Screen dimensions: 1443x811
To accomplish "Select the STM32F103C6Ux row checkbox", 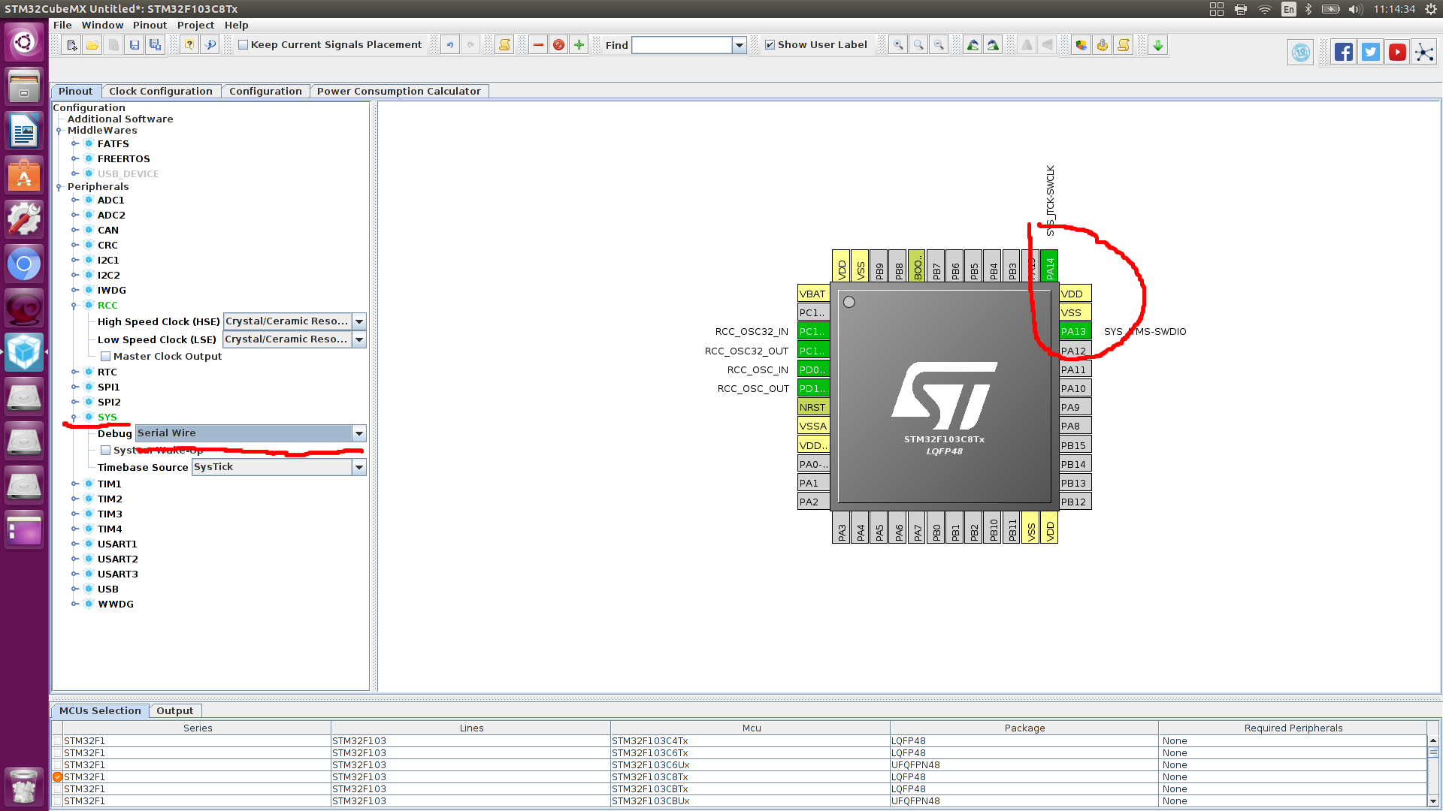I will 58,765.
